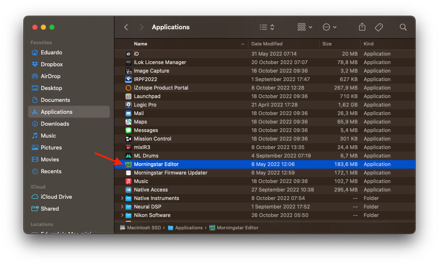Select Applications in sidebar
439x265 pixels.
[x=69, y=112]
